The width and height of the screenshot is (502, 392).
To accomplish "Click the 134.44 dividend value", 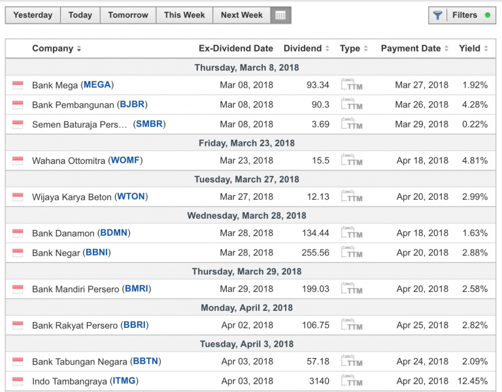I will tap(315, 233).
